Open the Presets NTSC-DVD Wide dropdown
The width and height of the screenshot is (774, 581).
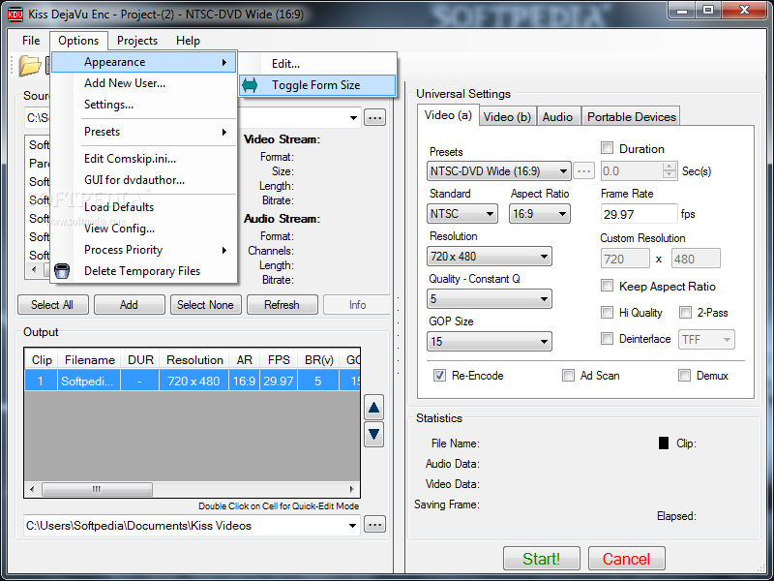(498, 171)
